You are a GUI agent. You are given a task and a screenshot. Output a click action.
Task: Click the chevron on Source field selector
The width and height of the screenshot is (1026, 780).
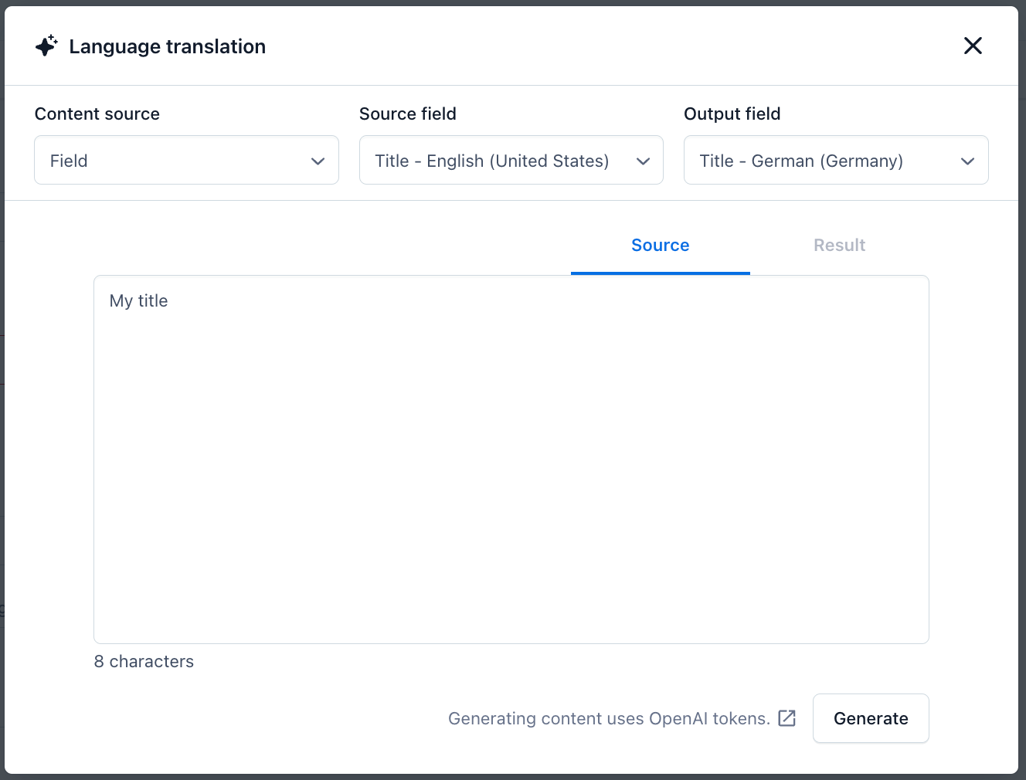(643, 161)
